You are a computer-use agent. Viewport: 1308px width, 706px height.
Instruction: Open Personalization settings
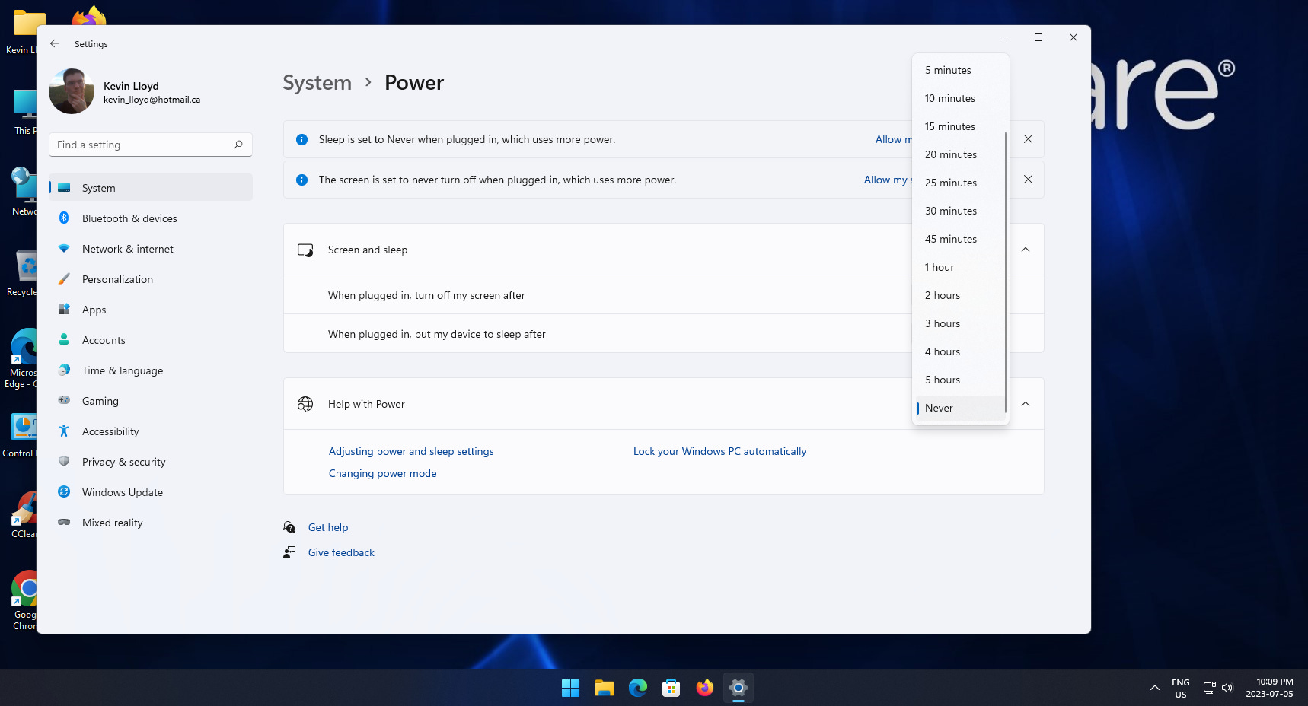151,279
